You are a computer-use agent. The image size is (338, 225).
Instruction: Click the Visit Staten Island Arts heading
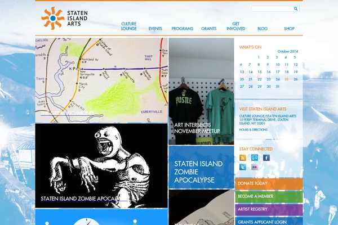[263, 109]
